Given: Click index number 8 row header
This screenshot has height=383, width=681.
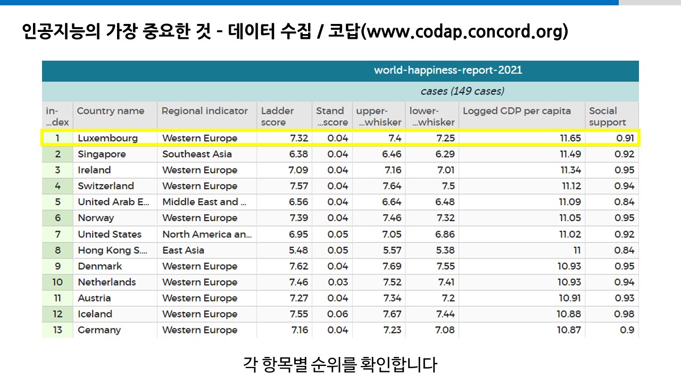Looking at the screenshot, I should (57, 251).
